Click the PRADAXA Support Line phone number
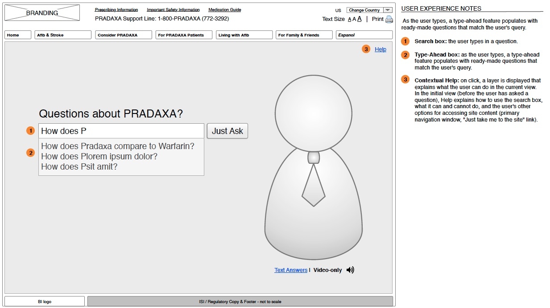The height and width of the screenshot is (308, 550). [x=193, y=19]
